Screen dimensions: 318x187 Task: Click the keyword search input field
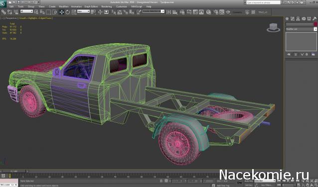point(263,2)
